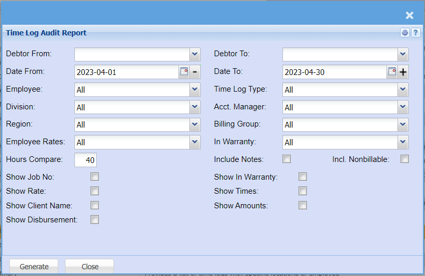Click the Hours Compare input field
The width and height of the screenshot is (425, 276).
coord(85,160)
